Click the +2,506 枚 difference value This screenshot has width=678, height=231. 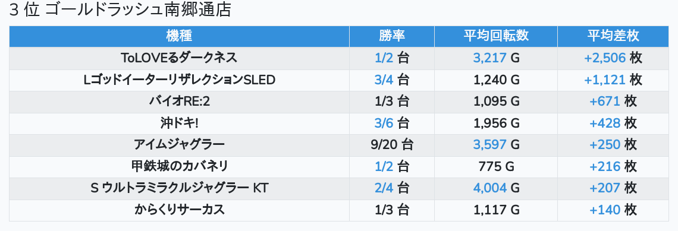613,58
